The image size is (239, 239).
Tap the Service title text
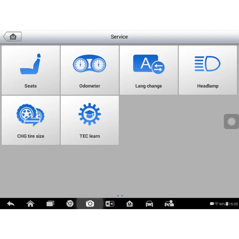[119, 37]
